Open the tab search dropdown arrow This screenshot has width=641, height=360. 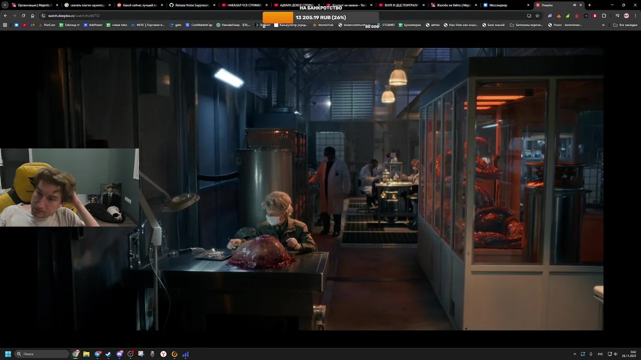point(5,5)
